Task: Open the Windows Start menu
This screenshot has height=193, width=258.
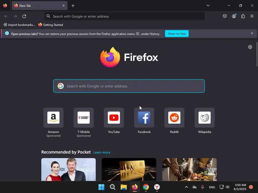Action: pos(101,187)
